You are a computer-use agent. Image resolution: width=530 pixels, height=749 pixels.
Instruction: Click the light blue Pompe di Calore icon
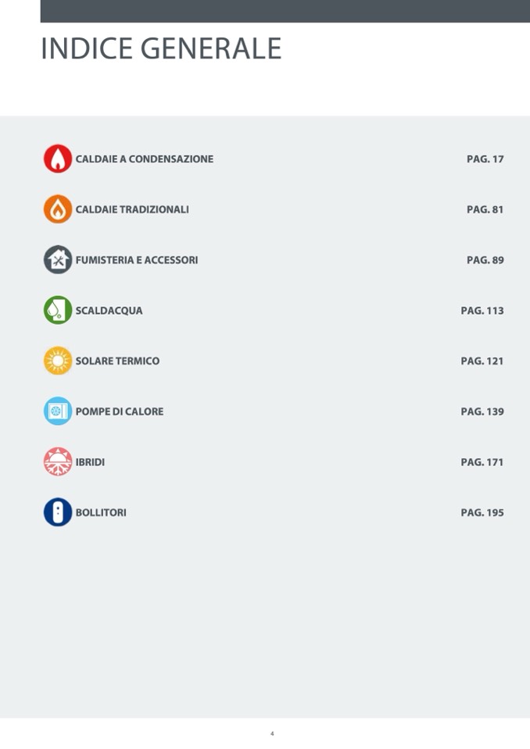[58, 412]
